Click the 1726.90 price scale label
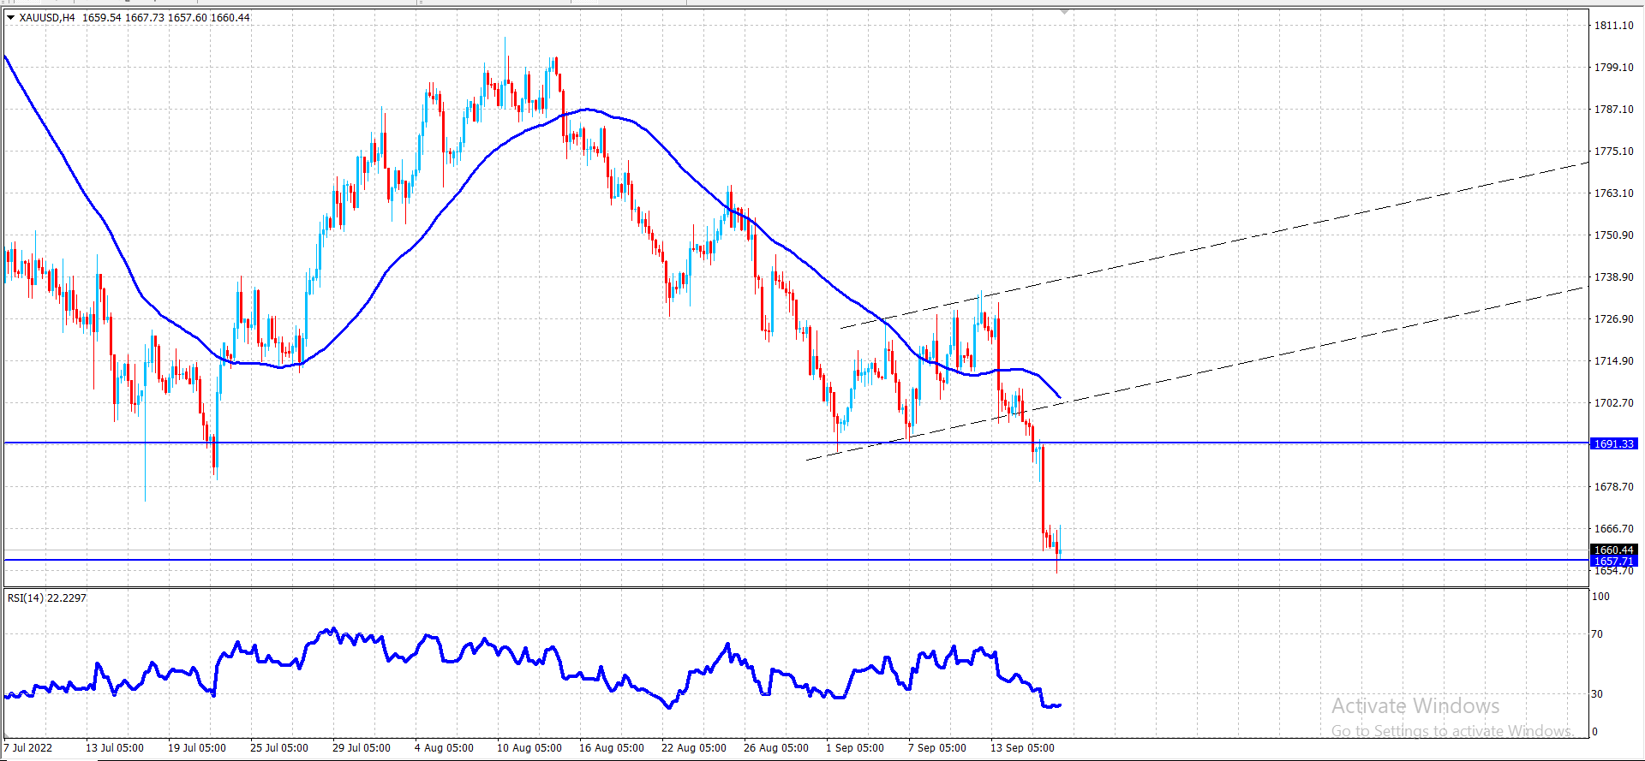1645x761 pixels. click(x=1614, y=319)
